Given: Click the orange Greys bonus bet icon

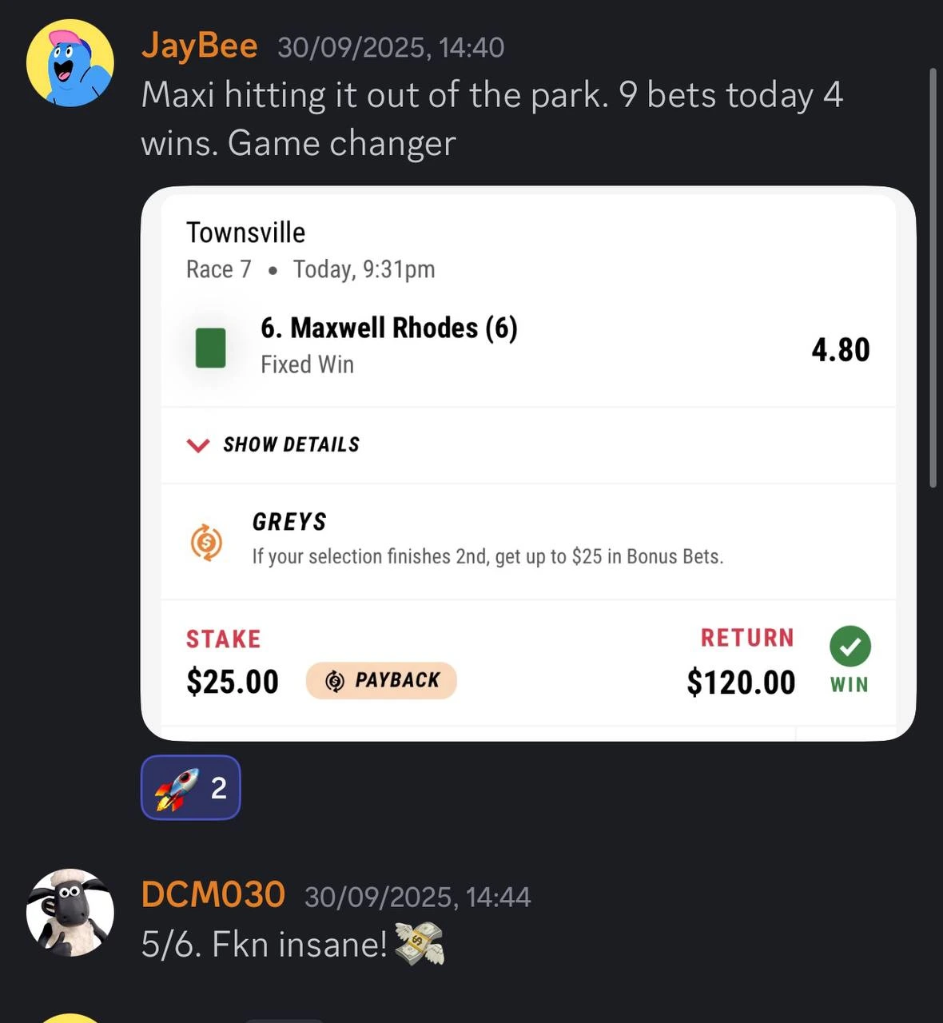Looking at the screenshot, I should pos(206,542).
